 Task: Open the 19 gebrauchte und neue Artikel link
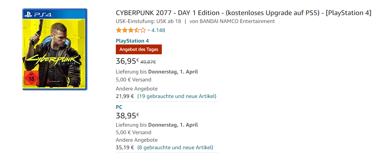pos(177,96)
